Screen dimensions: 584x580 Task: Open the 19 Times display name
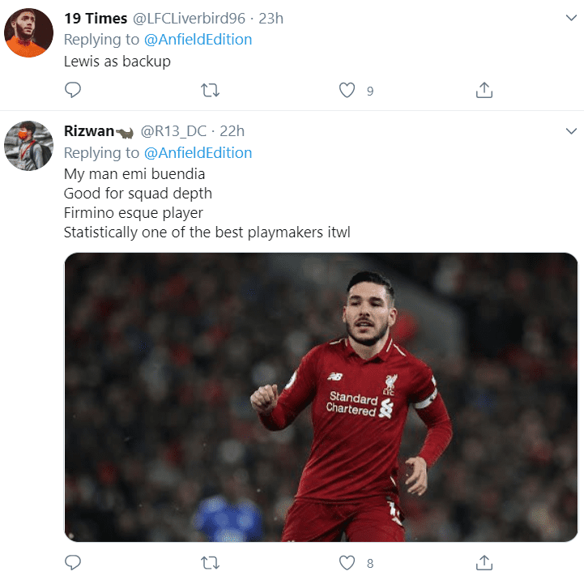tap(96, 19)
